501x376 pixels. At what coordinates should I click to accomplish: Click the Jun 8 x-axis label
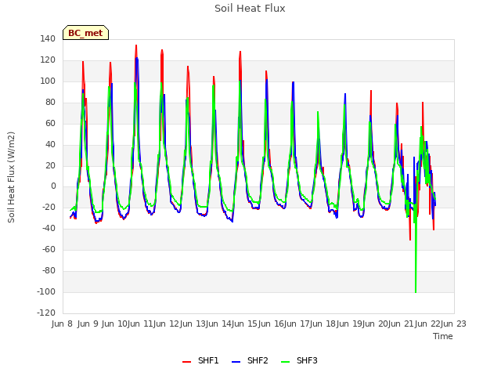coord(62,324)
